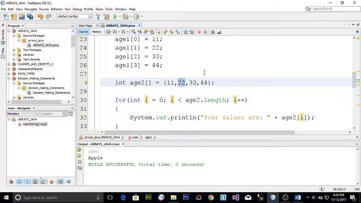Image resolution: width=361 pixels, height=203 pixels.
Task: Click the Start Macro Recording red icon
Action: pyautogui.click(x=199, y=32)
